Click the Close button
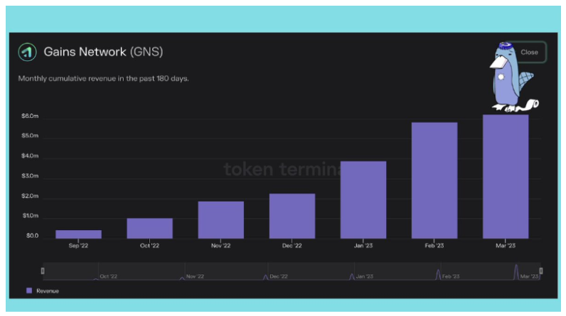 529,53
